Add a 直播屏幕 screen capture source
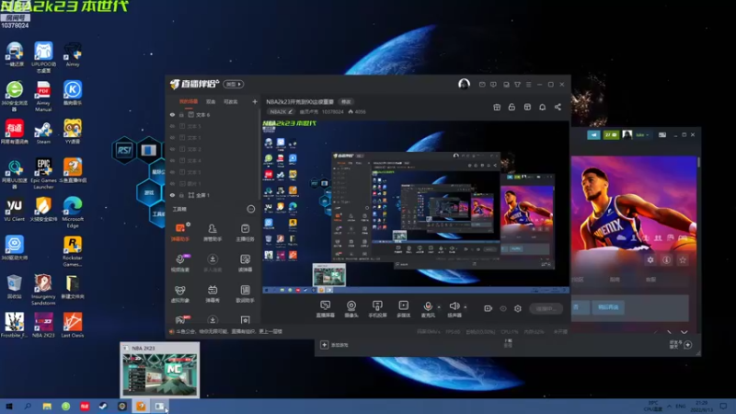 coord(326,309)
